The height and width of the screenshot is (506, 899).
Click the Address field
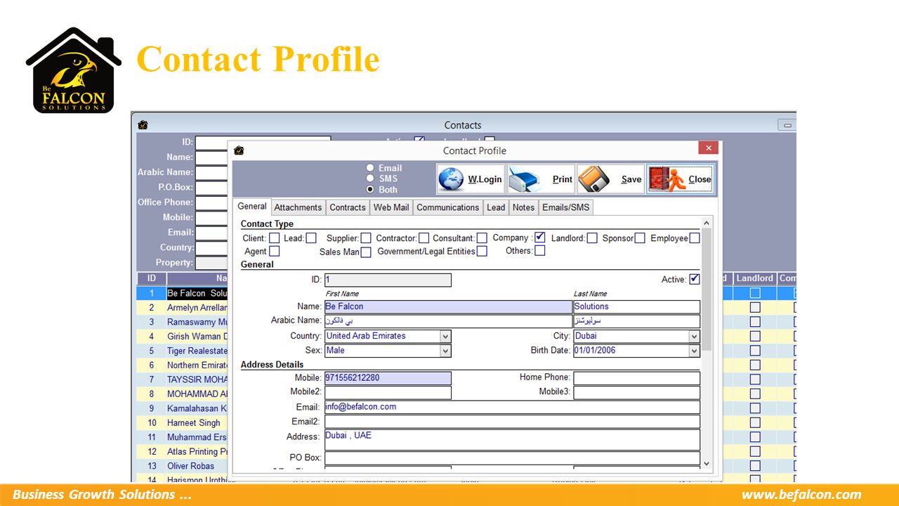512,440
